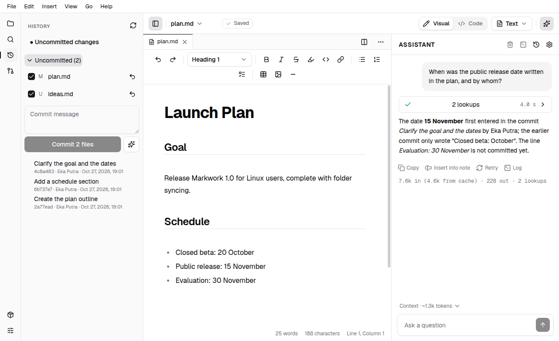Apply highlight marker formatting
The width and height of the screenshot is (559, 341).
pos(311,59)
